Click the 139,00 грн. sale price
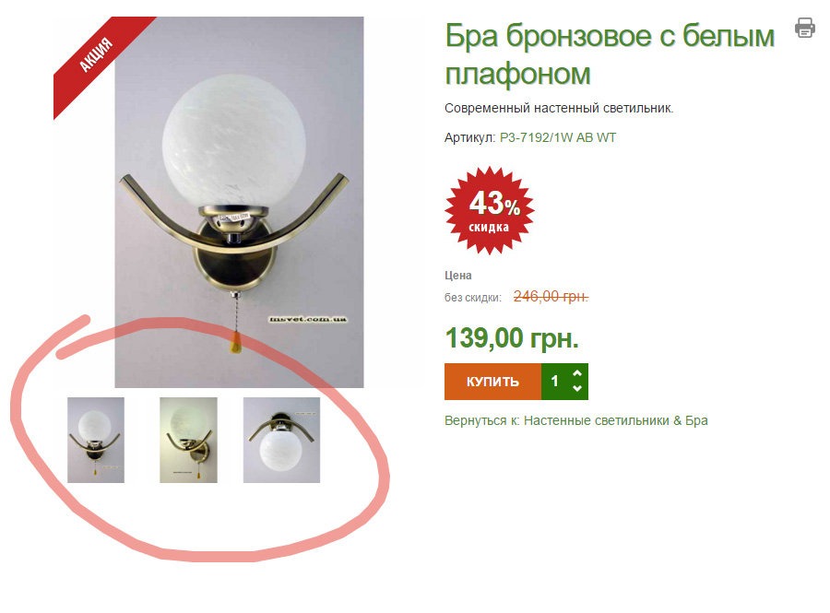The height and width of the screenshot is (613, 830). coord(512,337)
